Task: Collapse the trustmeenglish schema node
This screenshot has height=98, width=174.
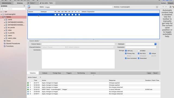Action: pos(1,14)
